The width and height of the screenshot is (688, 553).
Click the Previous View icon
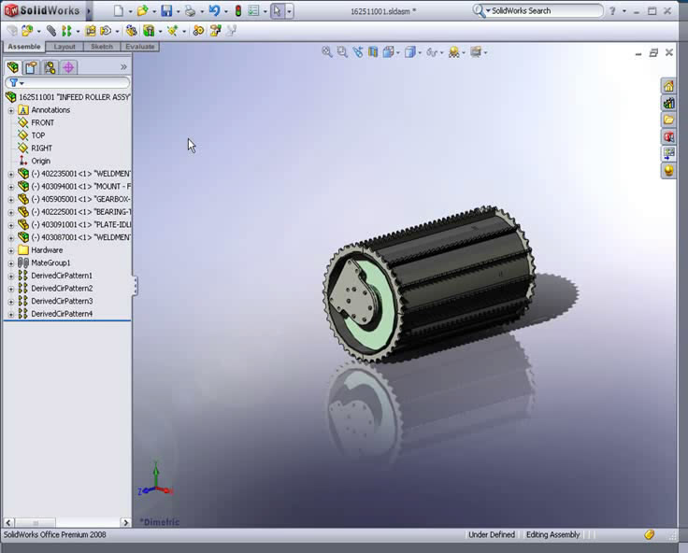point(358,51)
